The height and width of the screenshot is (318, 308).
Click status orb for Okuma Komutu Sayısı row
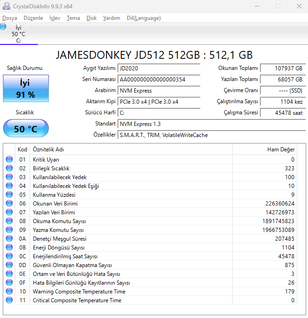pos(9,221)
